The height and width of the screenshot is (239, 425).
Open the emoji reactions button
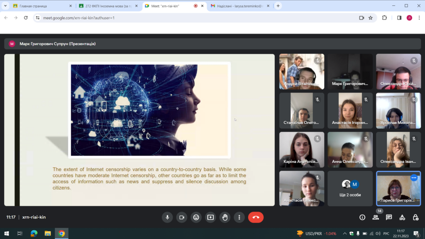click(196, 217)
